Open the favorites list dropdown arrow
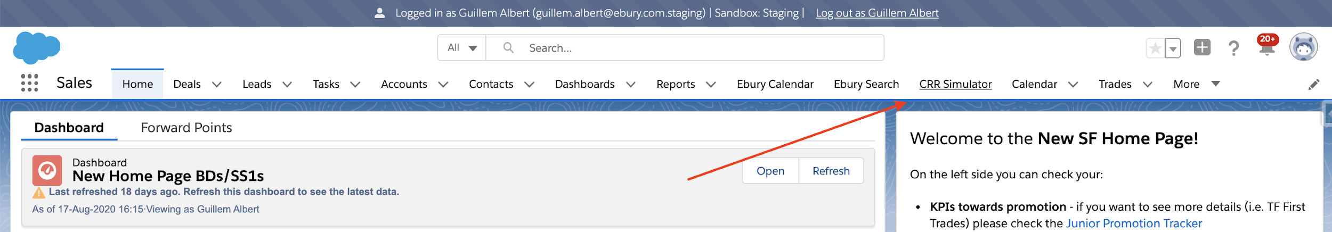Screen dimensions: 1332x232 [x=1173, y=48]
